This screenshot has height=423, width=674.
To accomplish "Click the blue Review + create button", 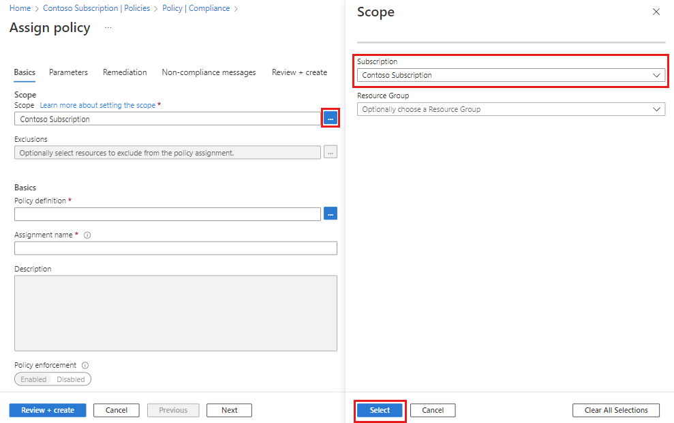I will pos(48,410).
